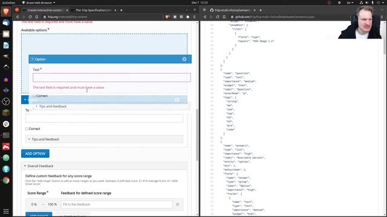Open the Files app in the dock

click(x=6, y=34)
